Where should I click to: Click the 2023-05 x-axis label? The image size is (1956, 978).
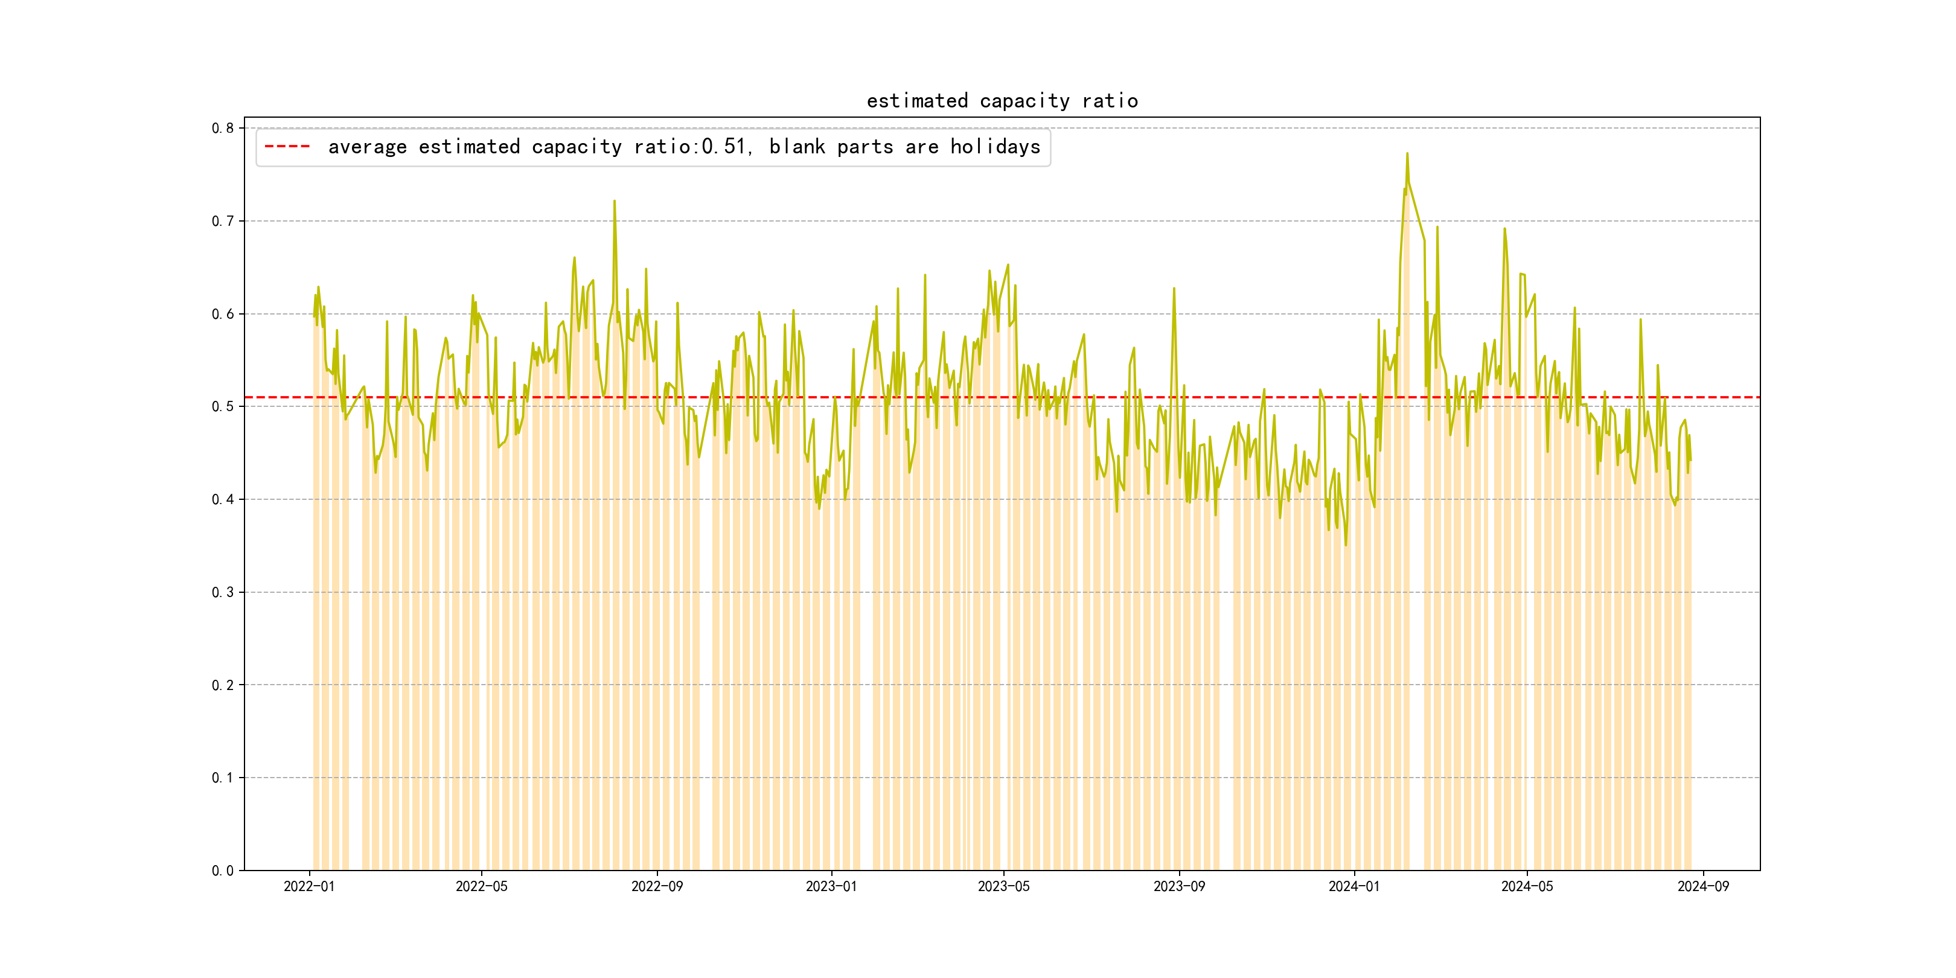1003,886
